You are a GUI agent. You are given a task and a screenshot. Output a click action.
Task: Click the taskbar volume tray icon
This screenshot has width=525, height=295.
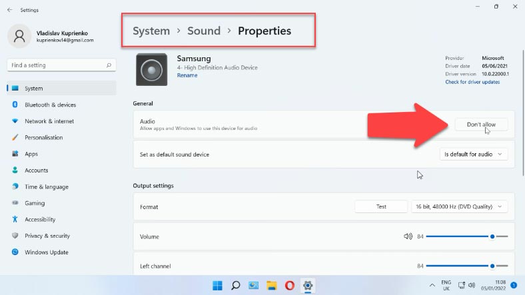(x=472, y=285)
